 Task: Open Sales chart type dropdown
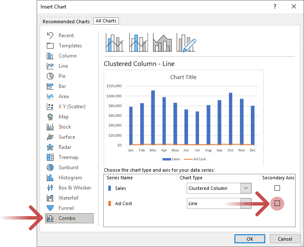click(245, 188)
